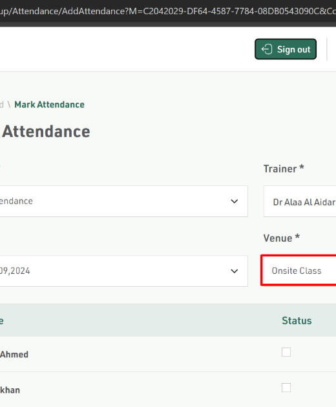
Task: Tick the Status checkbox for khan
Action: (286, 388)
